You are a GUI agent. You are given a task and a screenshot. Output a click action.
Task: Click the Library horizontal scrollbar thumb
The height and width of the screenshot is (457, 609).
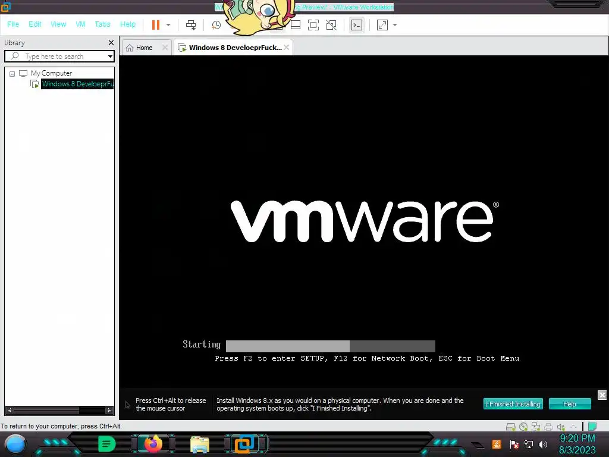[x=46, y=410]
